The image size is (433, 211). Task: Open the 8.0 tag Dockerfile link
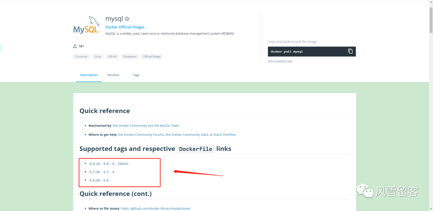tap(106, 164)
